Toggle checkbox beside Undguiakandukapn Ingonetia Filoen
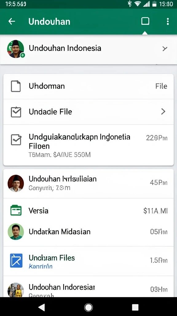Screen dimensions: 177x316 tap(16, 139)
